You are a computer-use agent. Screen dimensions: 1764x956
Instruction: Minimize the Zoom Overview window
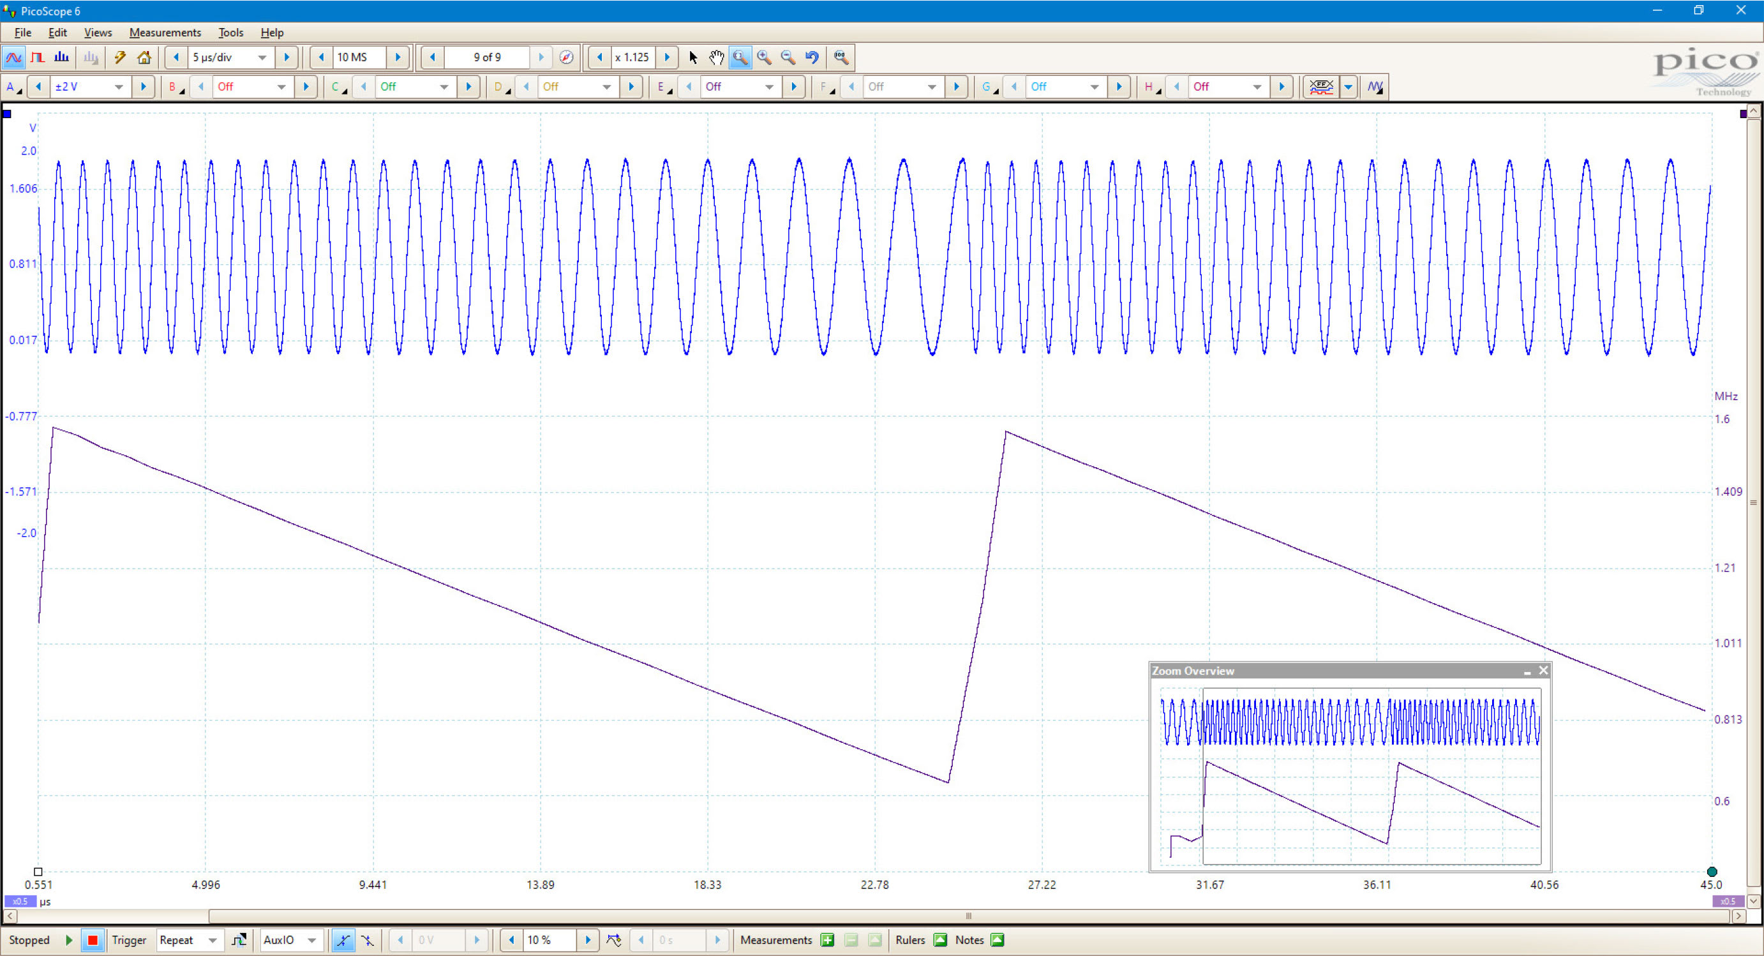click(x=1527, y=671)
